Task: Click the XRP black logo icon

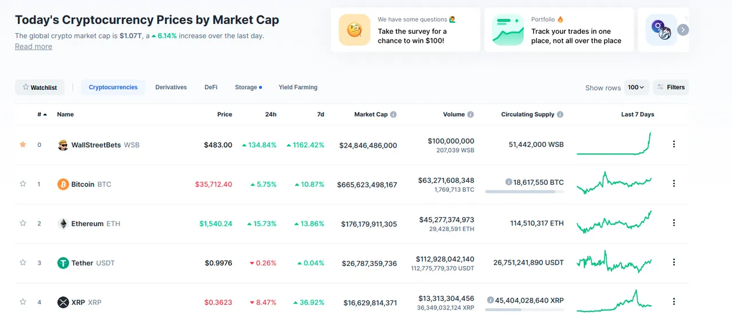Action: tap(63, 302)
